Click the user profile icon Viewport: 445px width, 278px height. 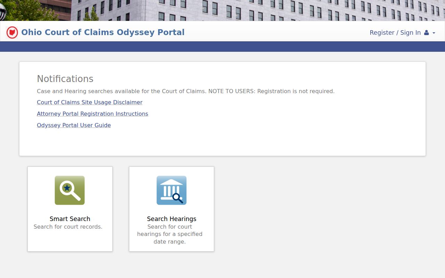(427, 33)
